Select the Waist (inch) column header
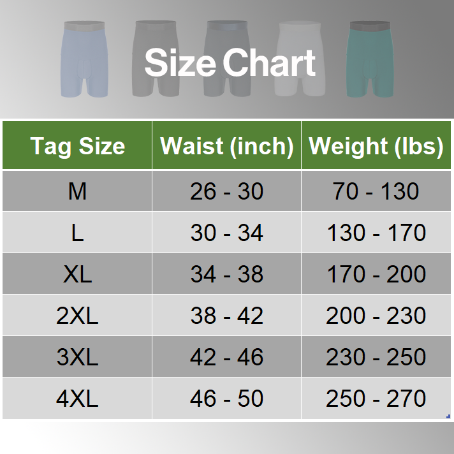This screenshot has width=454, height=454. click(226, 146)
